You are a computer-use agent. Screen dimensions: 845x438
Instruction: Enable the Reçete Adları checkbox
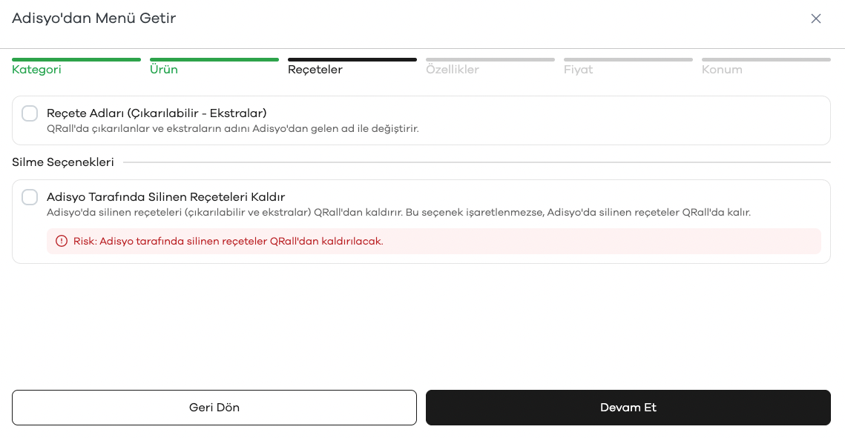(x=30, y=113)
